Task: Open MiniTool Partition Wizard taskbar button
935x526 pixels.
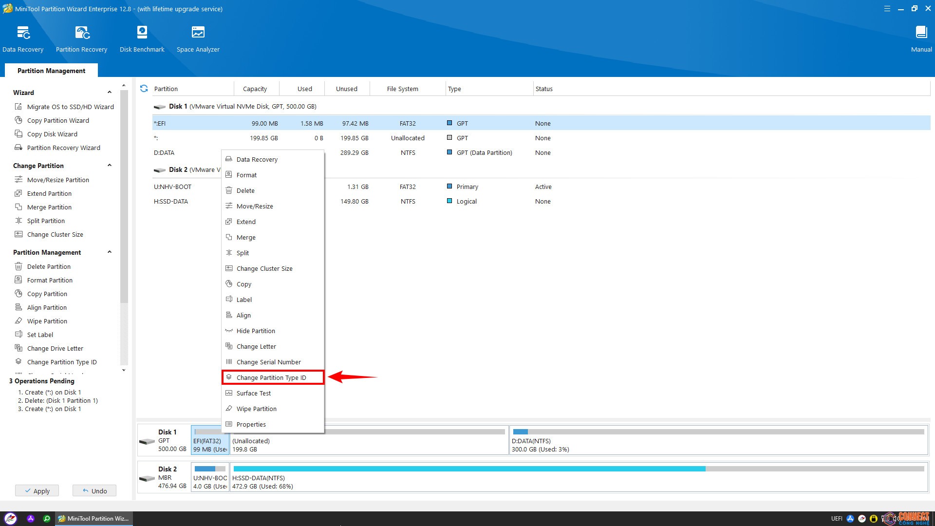Action: click(93, 519)
